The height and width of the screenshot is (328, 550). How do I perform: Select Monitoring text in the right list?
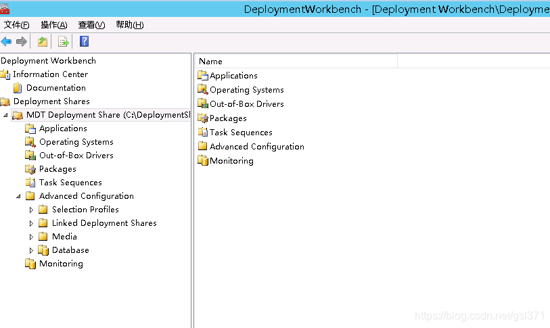click(231, 161)
